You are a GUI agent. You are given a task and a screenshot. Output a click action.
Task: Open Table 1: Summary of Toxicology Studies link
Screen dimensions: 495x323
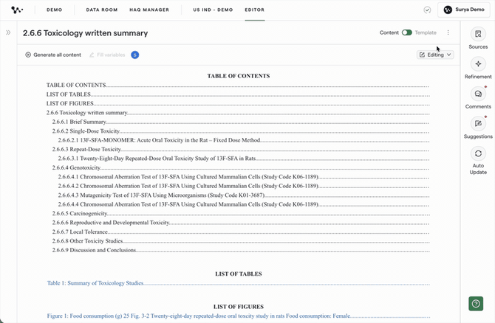click(95, 283)
